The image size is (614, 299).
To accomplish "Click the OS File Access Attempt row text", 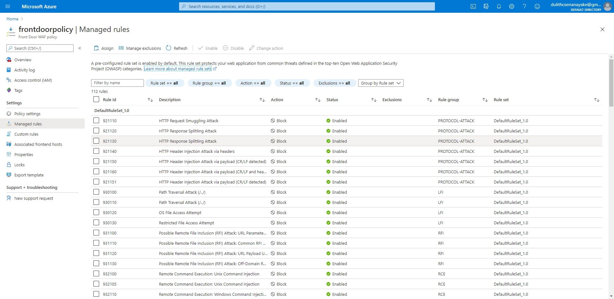I will 180,213.
